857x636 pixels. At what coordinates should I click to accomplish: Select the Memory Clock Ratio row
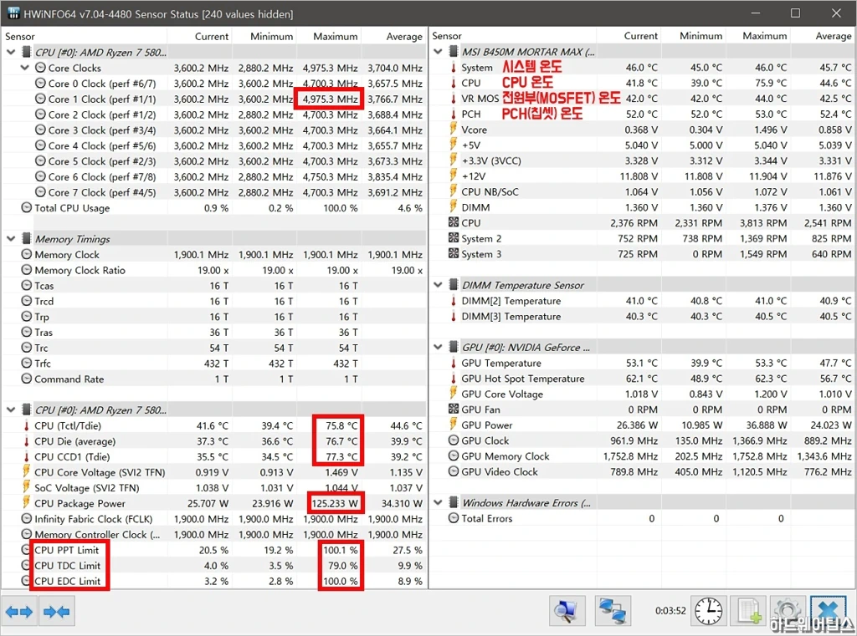click(x=213, y=270)
